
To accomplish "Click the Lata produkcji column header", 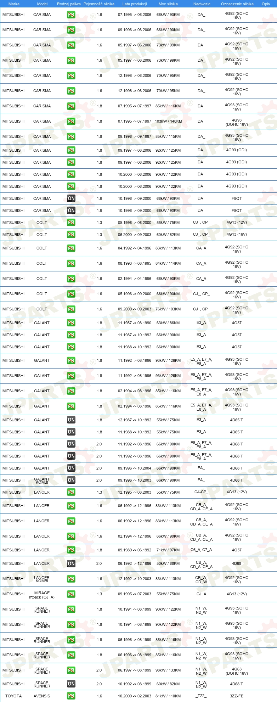I will 135,4.
